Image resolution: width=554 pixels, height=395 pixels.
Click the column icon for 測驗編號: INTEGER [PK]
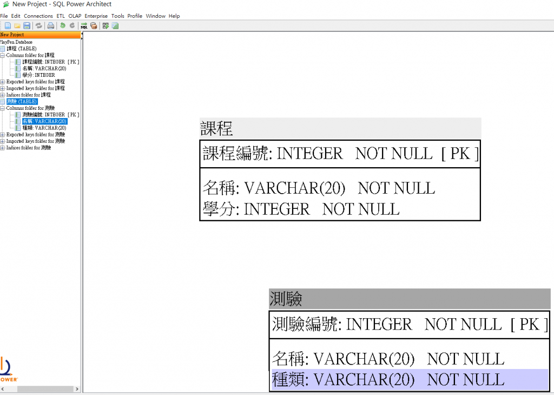[18, 115]
